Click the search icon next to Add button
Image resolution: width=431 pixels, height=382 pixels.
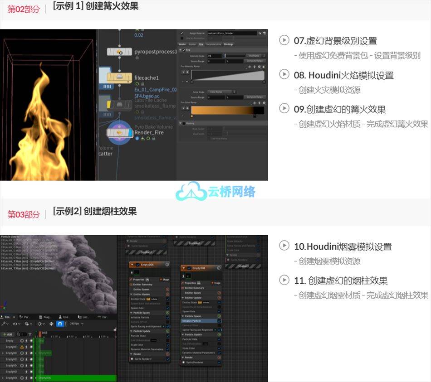pos(18,334)
